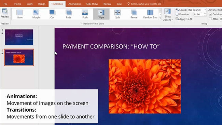Open the Effect Options menu

point(168,15)
